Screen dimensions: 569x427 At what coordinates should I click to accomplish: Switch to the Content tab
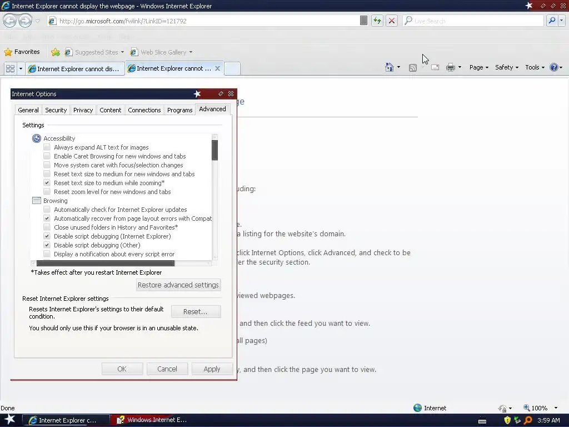(111, 110)
